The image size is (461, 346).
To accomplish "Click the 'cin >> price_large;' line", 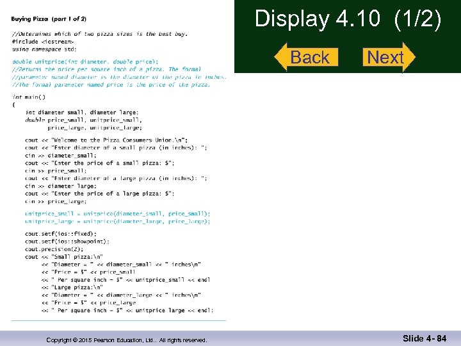I will pos(56,202).
